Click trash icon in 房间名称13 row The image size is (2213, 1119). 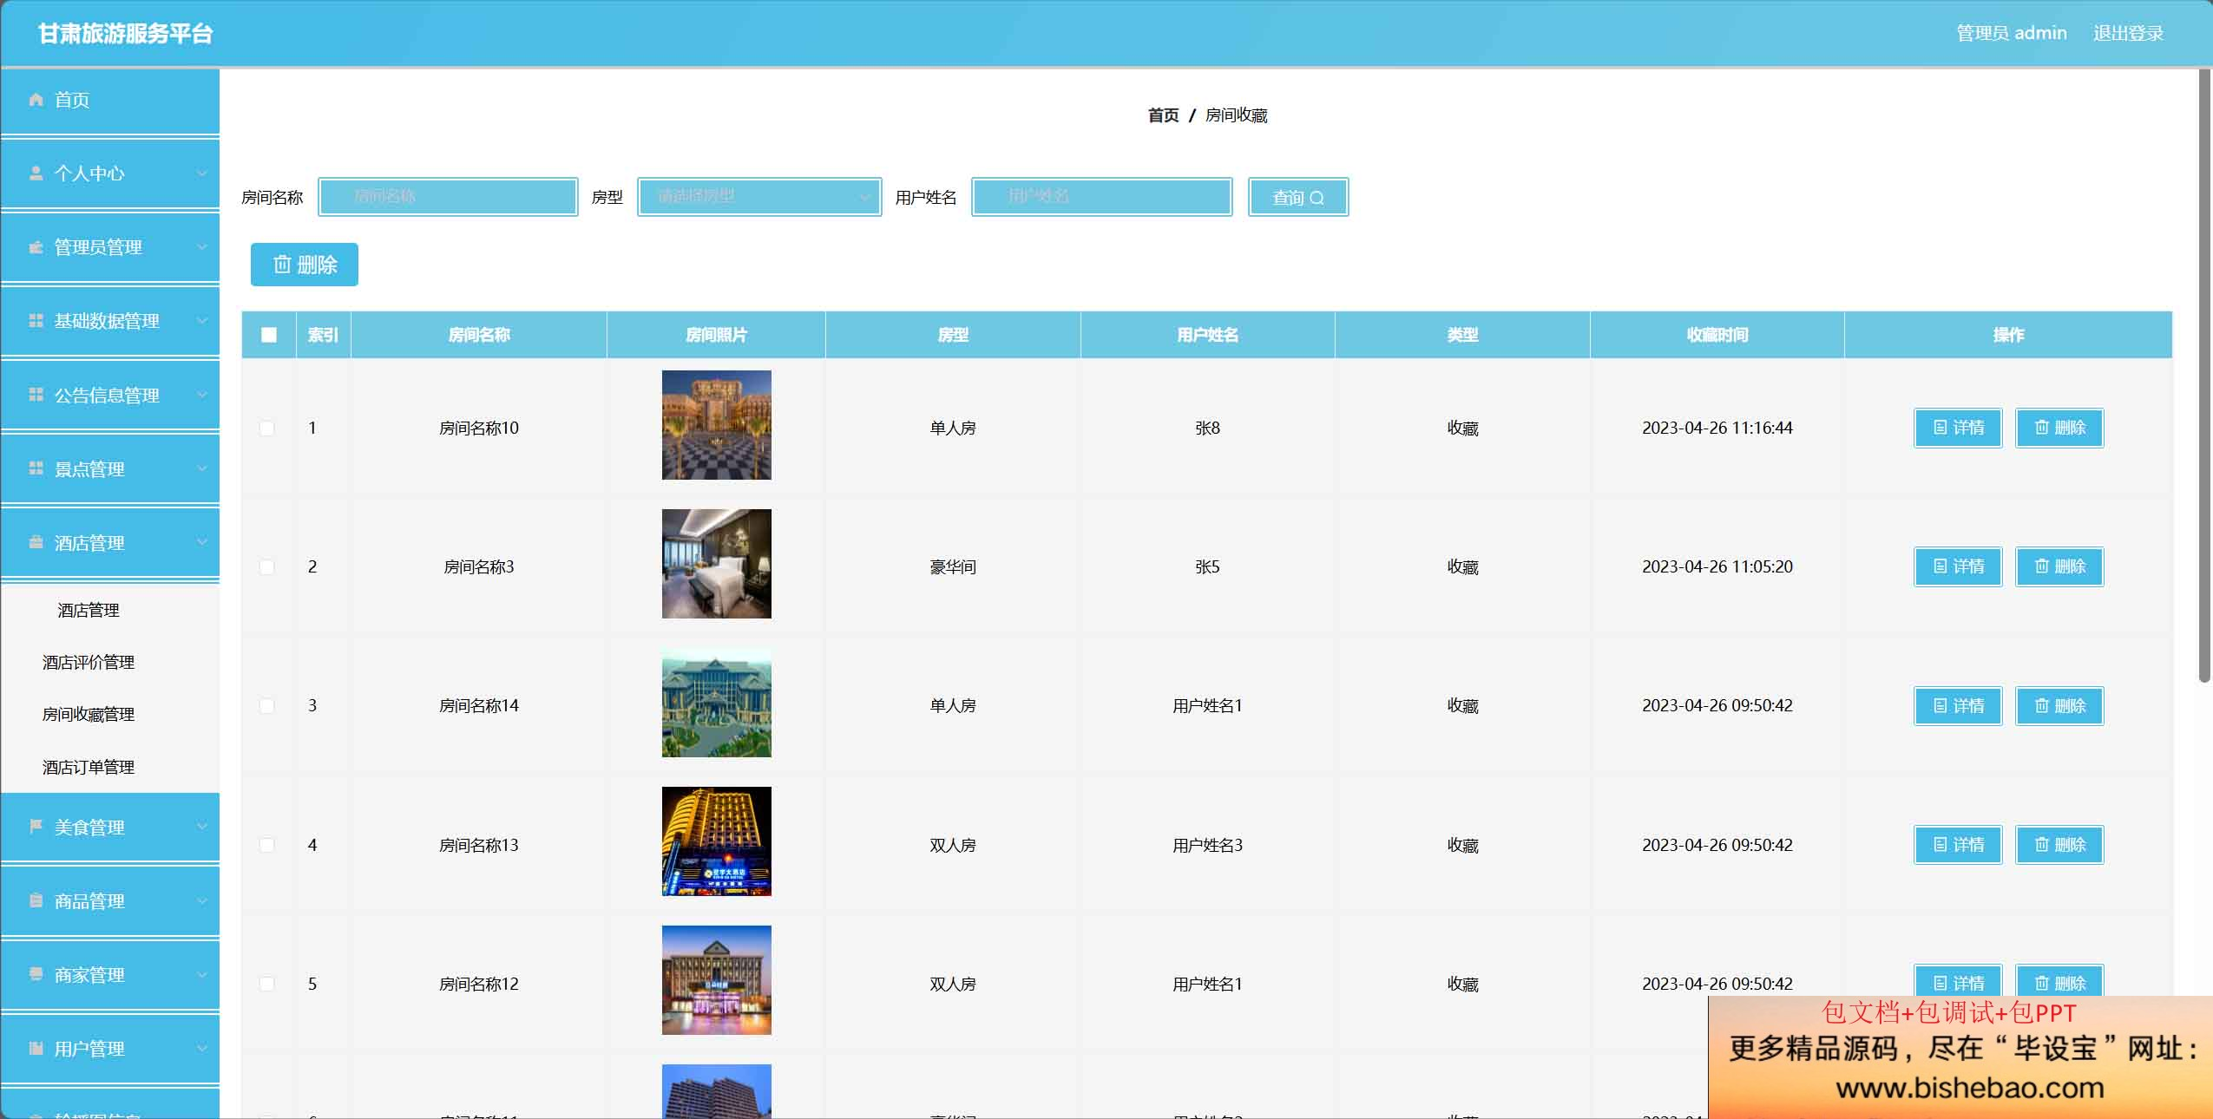(2042, 845)
